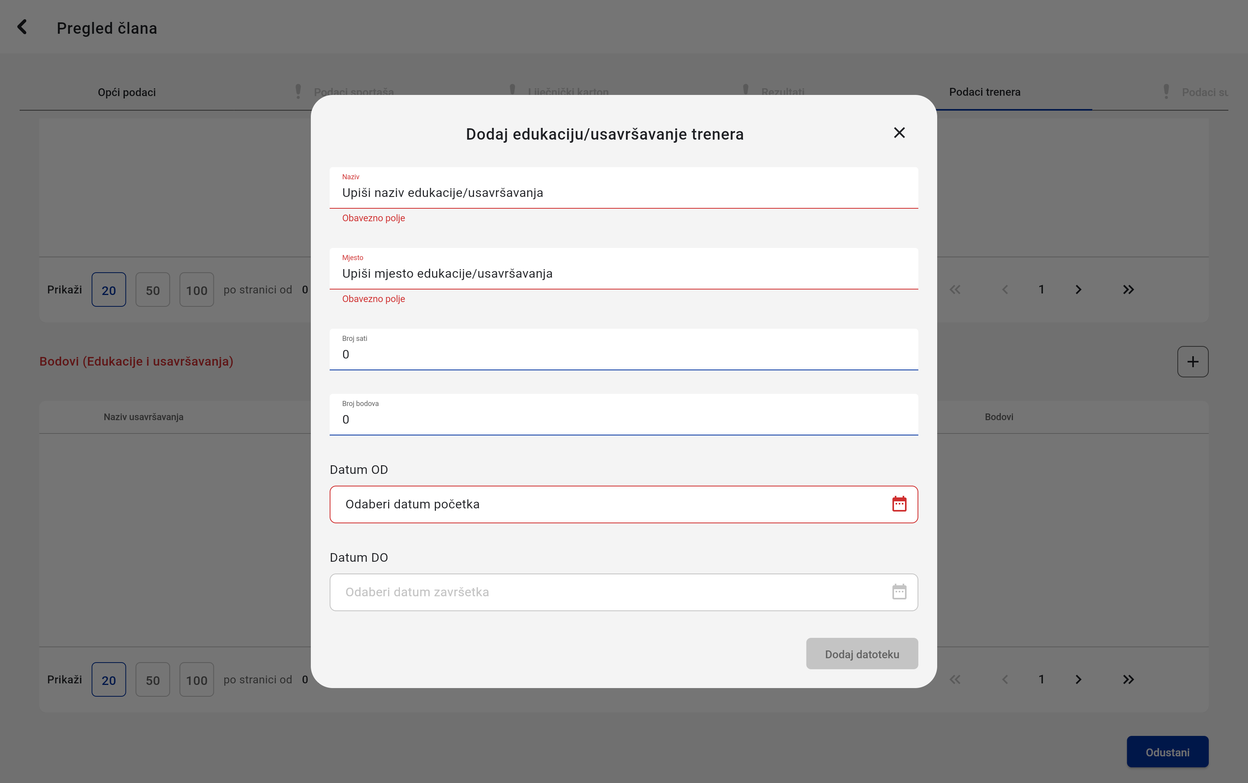This screenshot has height=783, width=1248.
Task: Go to next page in lower pagination
Action: pos(1078,679)
